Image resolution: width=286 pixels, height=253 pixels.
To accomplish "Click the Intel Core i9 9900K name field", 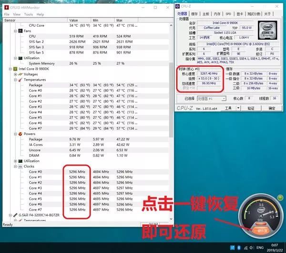I will 225,23.
